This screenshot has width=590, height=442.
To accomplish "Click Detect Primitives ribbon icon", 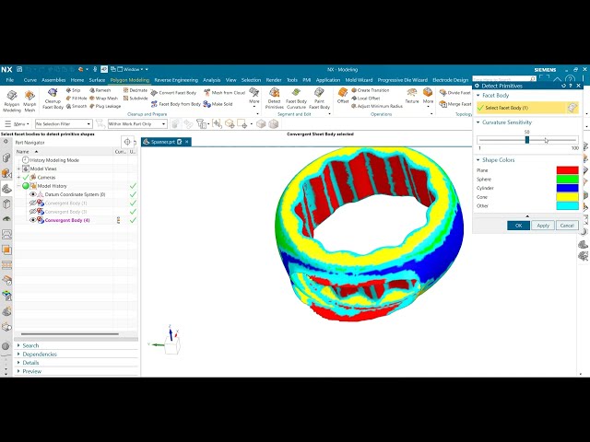I will (275, 99).
